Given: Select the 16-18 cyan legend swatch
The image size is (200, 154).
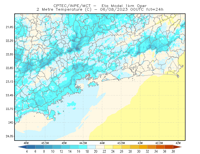Looking at the screenshot, I should coord(83,147).
